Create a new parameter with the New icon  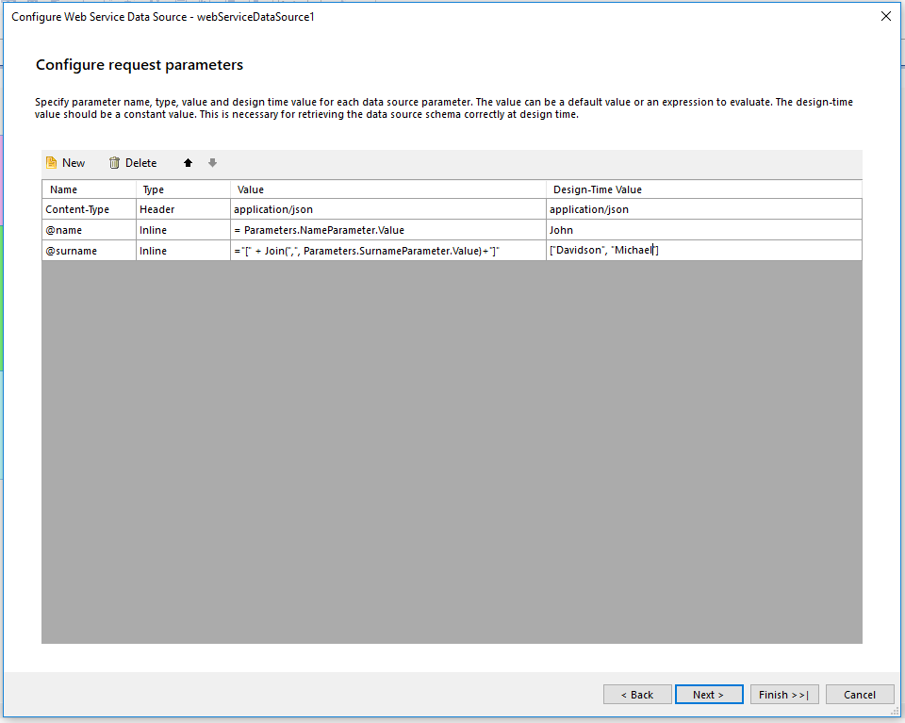tap(65, 162)
